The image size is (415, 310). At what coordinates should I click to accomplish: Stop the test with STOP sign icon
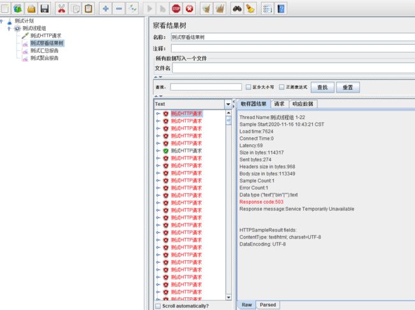pyautogui.click(x=176, y=9)
